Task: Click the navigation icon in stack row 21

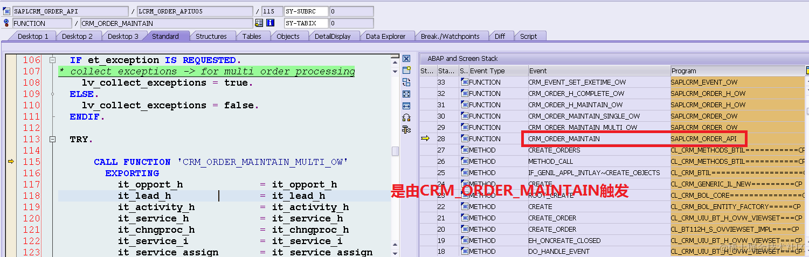Action: click(x=464, y=218)
